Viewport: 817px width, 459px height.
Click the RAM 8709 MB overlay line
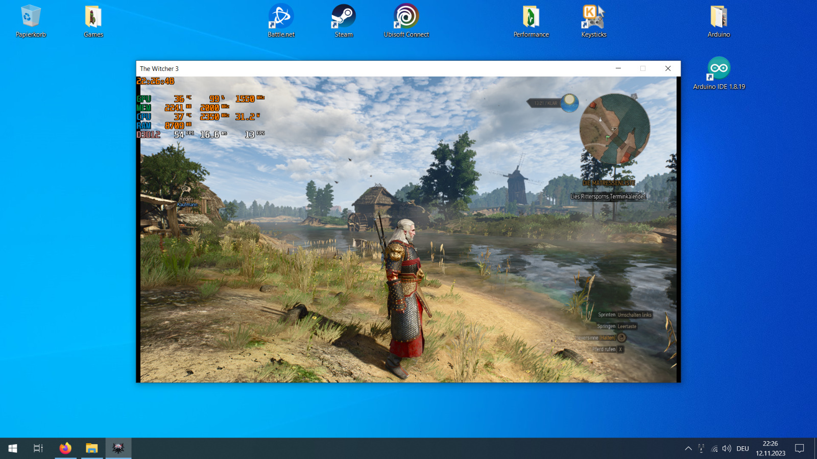tap(164, 125)
